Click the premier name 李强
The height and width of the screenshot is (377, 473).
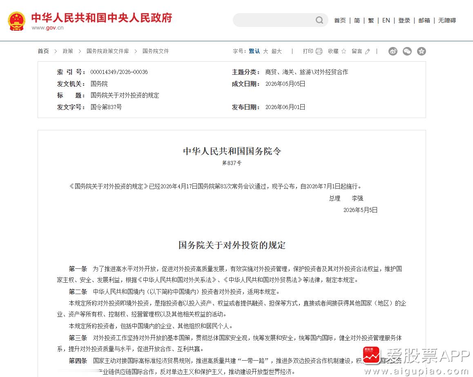point(357,198)
